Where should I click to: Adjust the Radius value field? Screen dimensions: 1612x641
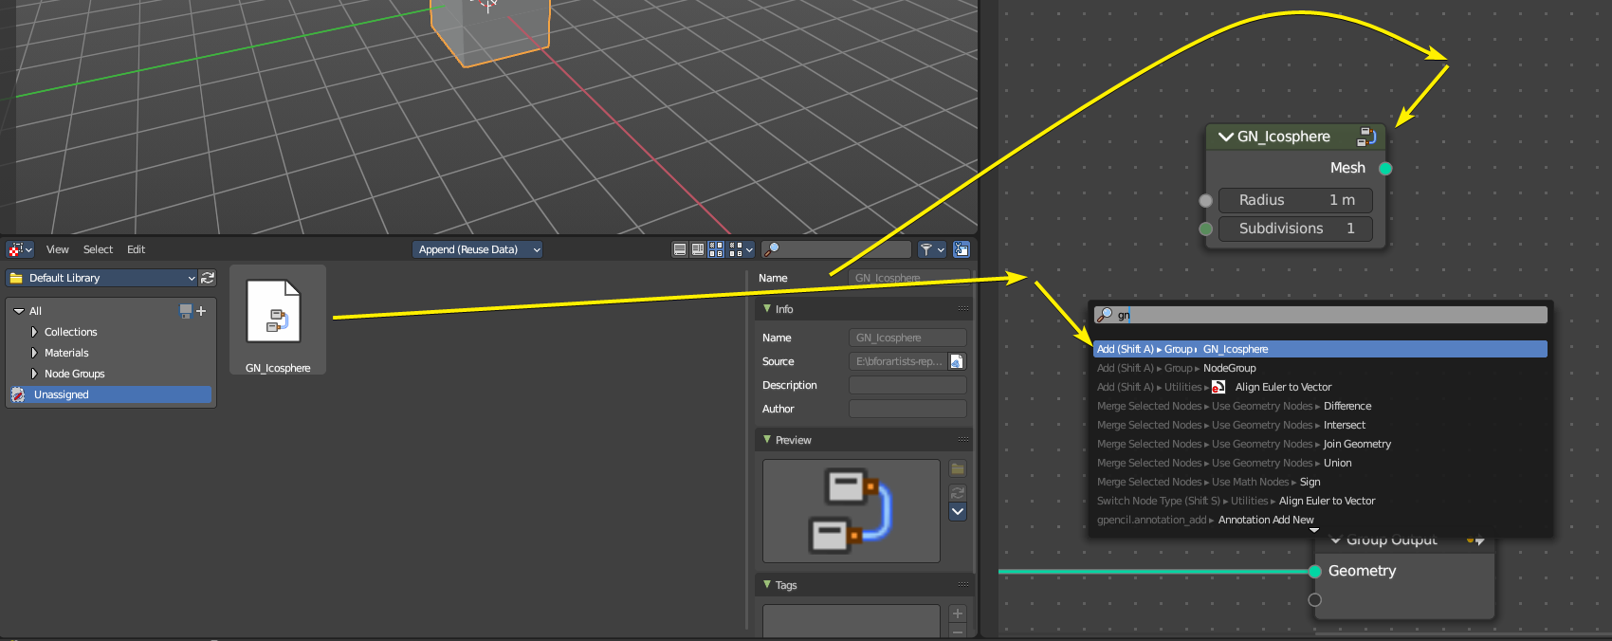(1295, 200)
